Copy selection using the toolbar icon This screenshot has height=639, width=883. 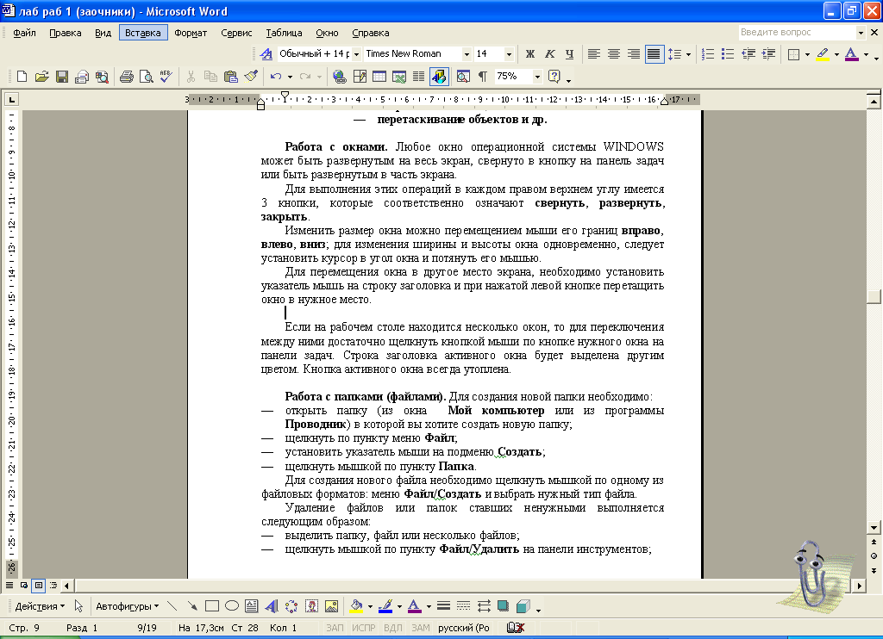210,77
